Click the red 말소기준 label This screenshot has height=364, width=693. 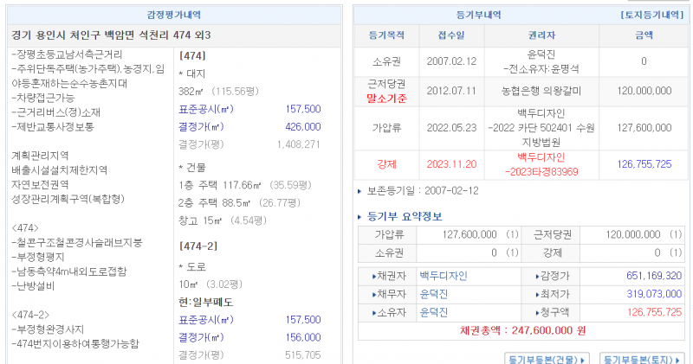[x=386, y=99]
